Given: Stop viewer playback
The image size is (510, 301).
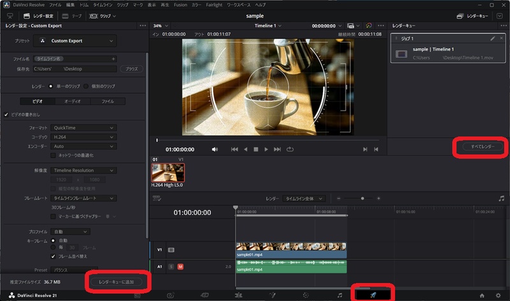Looking at the screenshot, I should pyautogui.click(x=256, y=149).
